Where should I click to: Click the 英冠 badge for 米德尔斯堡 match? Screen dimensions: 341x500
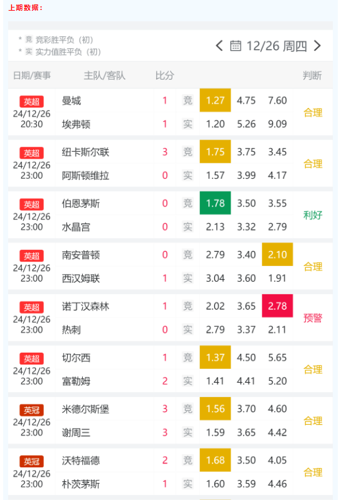click(31, 410)
